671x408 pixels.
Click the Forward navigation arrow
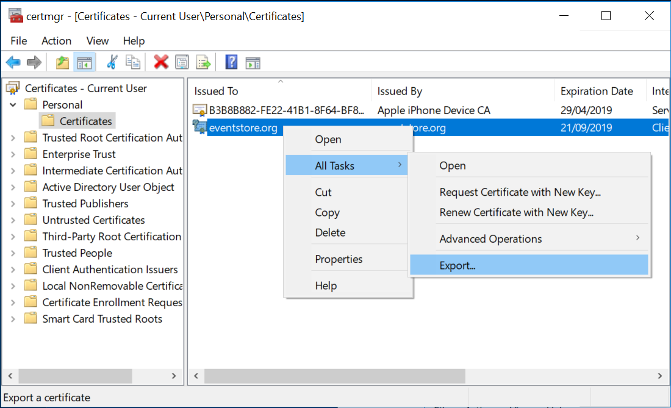coord(34,62)
